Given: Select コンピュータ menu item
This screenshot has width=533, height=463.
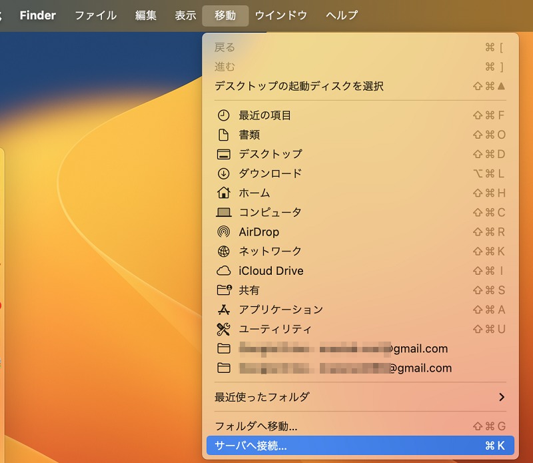Looking at the screenshot, I should (x=360, y=212).
